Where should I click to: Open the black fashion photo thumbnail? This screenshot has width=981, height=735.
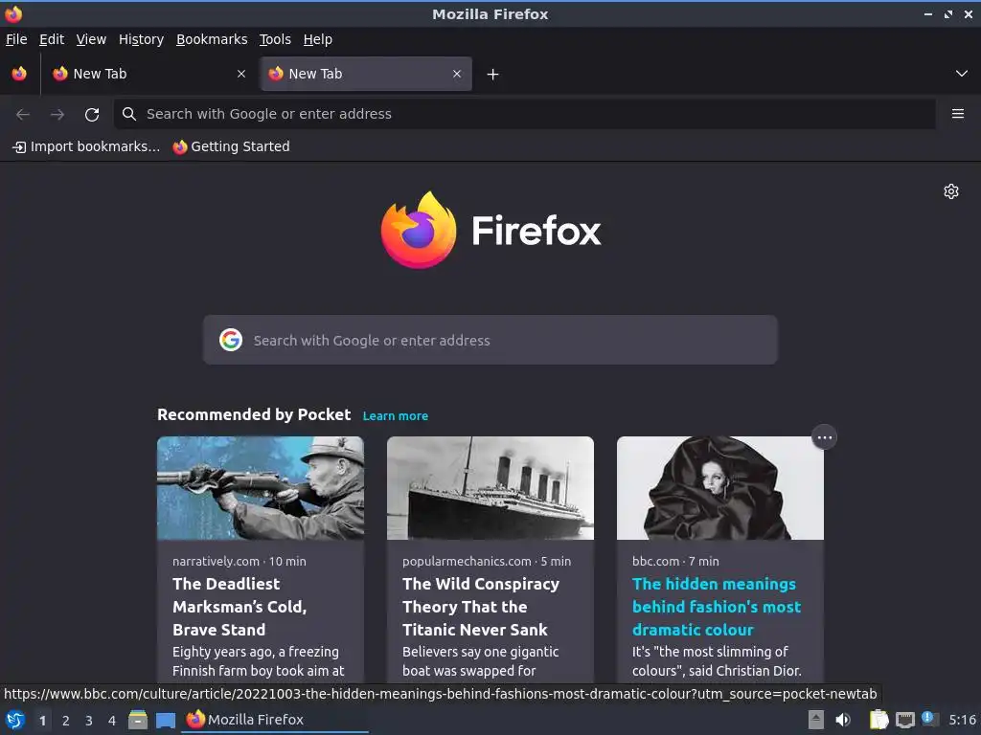pos(720,487)
